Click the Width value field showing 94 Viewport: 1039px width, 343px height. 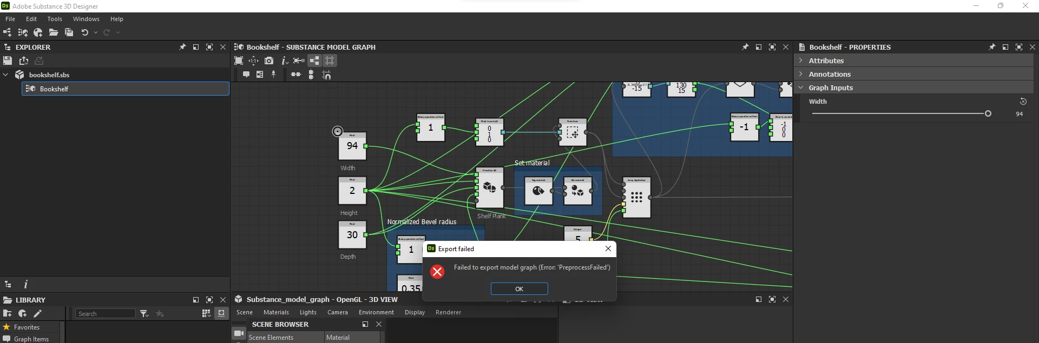point(1020,114)
